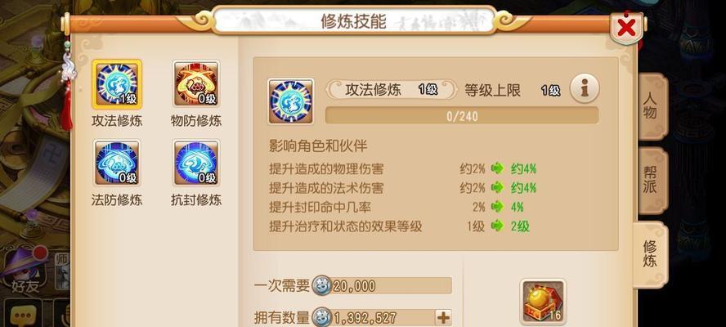The width and height of the screenshot is (726, 327).
Task: Click the 0/240 experience progress bar
Action: coord(462,116)
